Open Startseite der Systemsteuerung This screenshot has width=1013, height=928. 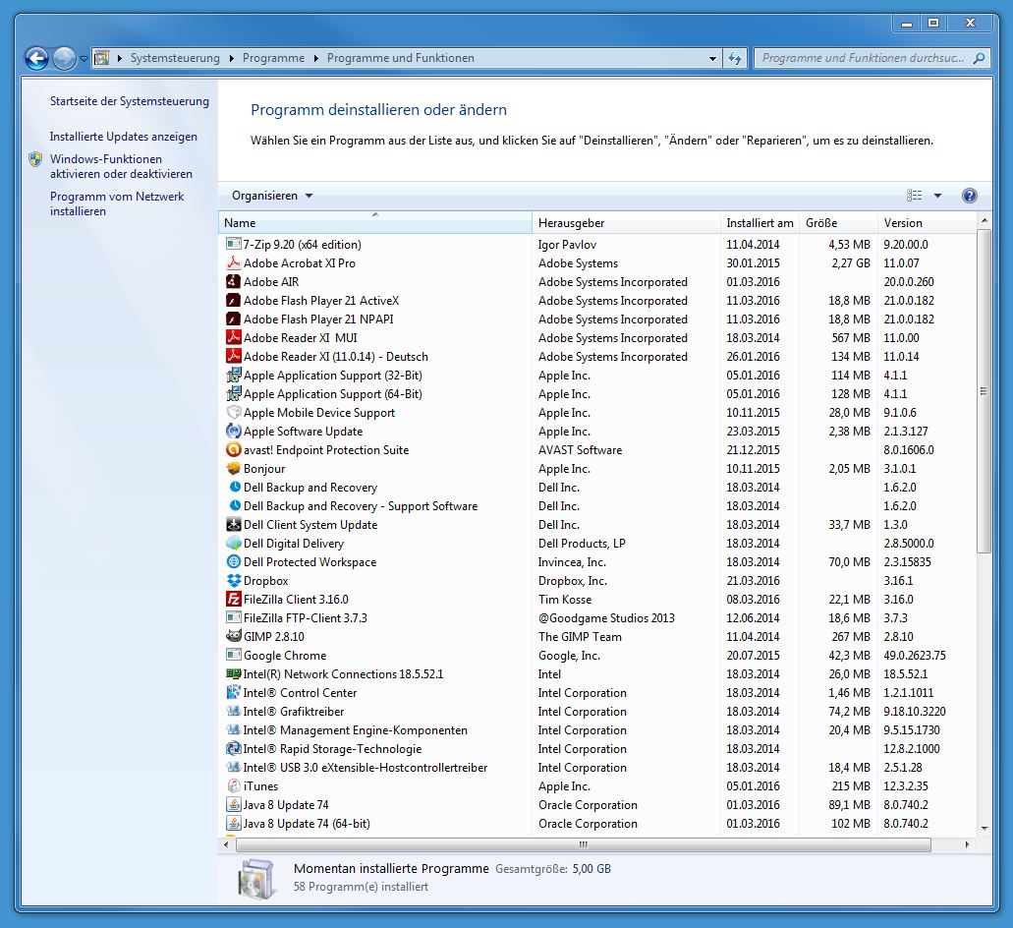(x=130, y=101)
